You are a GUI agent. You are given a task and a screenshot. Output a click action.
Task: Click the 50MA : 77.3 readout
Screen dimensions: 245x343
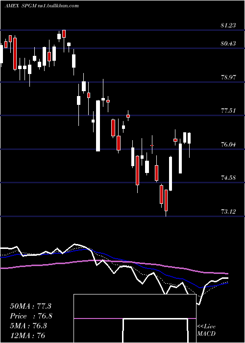point(30,306)
